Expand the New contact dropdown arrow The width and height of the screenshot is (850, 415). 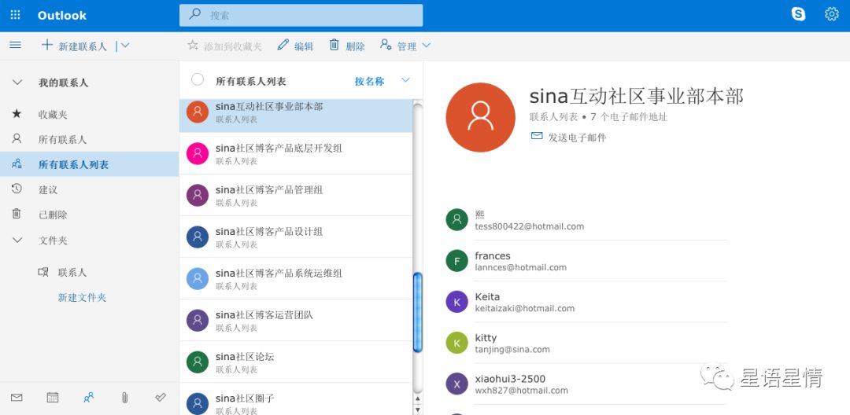coord(125,46)
